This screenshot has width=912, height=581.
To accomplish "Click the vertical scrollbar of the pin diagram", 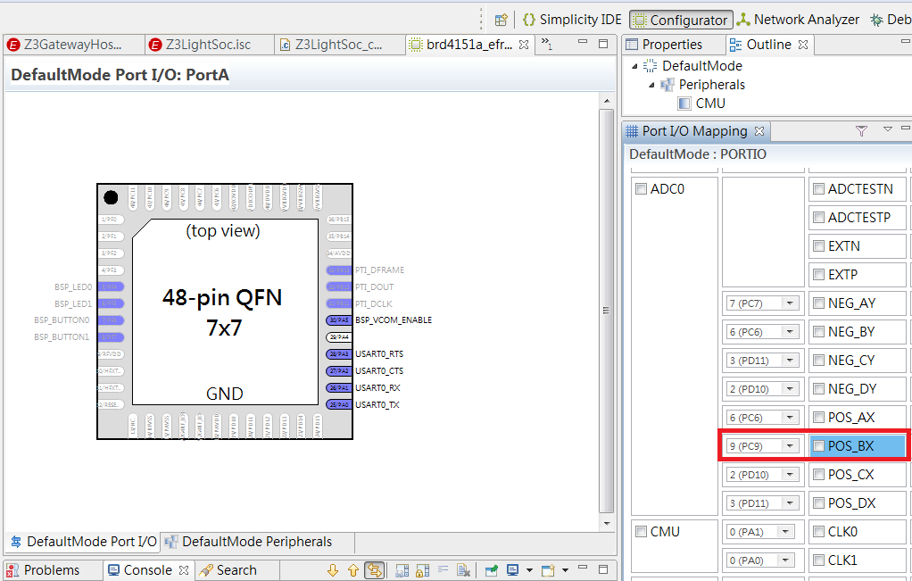I will (608, 310).
